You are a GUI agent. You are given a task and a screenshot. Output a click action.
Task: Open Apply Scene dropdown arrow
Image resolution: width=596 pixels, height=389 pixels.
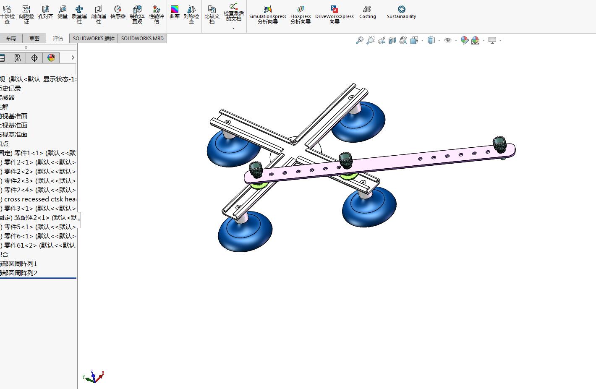tap(484, 41)
